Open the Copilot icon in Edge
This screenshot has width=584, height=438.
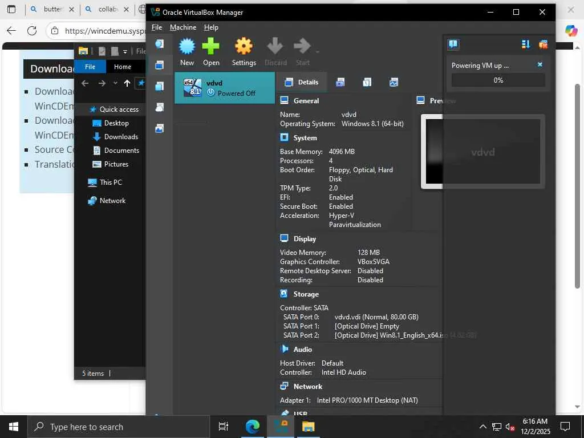(x=570, y=30)
